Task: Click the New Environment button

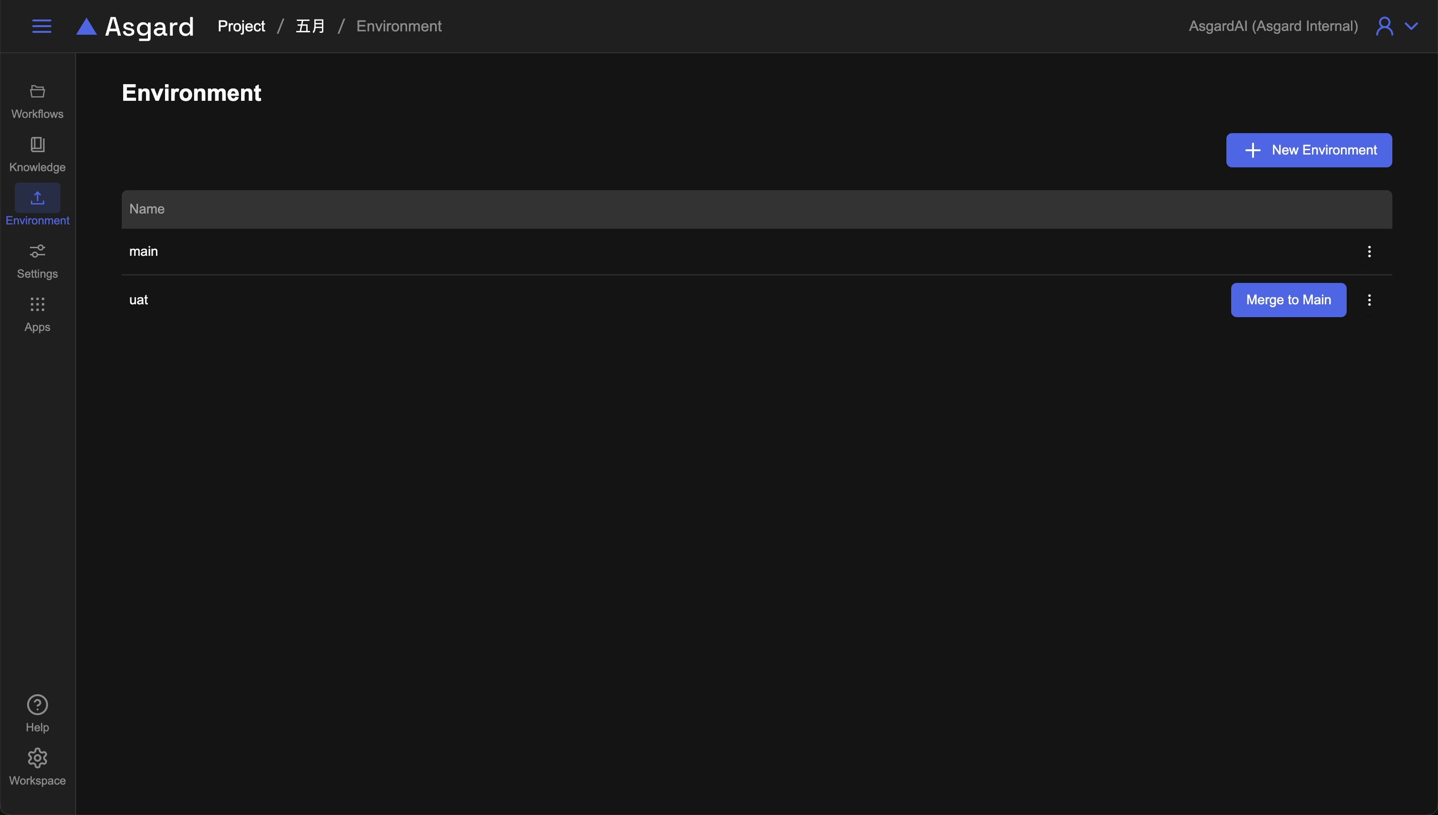Action: tap(1309, 150)
